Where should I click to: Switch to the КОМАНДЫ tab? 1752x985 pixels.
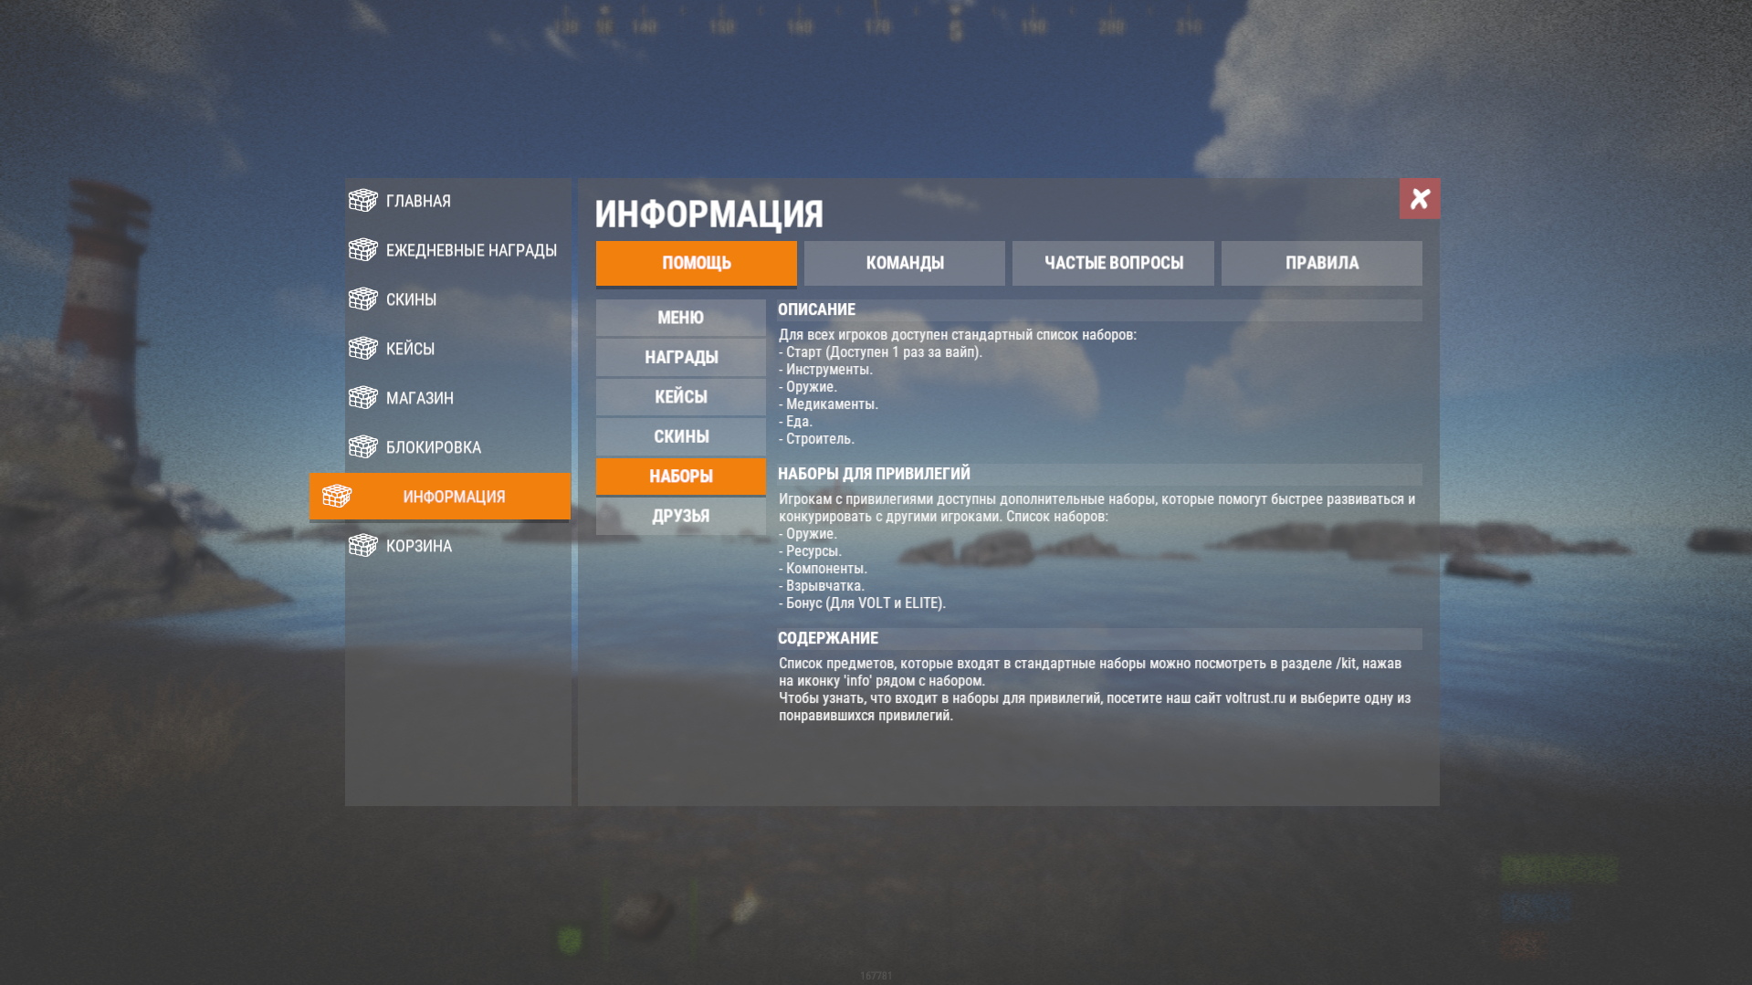[904, 263]
